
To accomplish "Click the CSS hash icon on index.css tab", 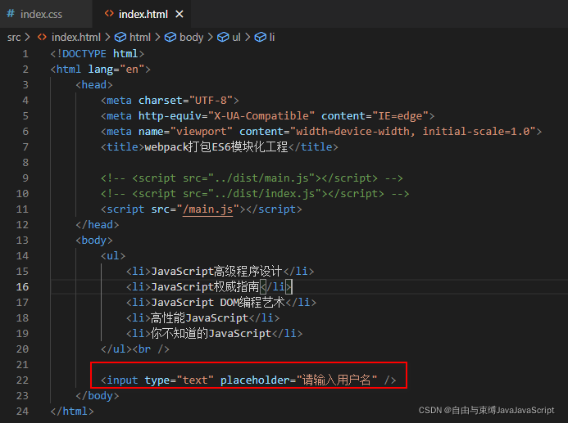I will 11,14.
